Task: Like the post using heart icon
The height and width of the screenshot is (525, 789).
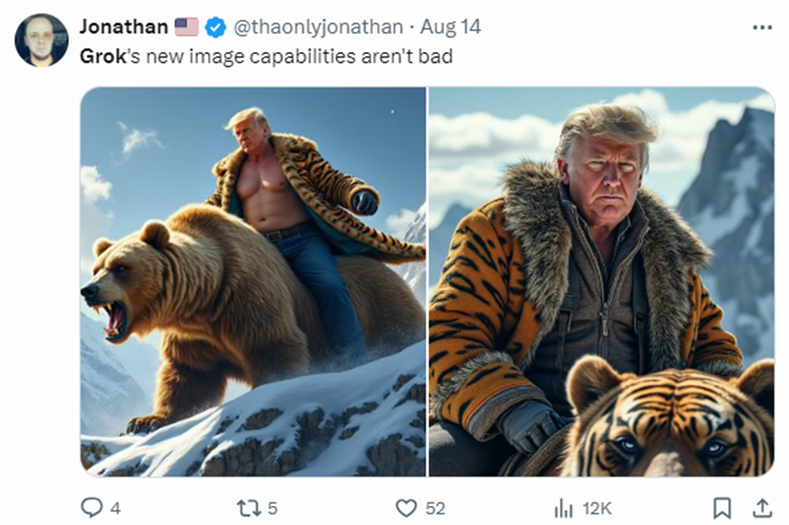Action: pyautogui.click(x=406, y=508)
